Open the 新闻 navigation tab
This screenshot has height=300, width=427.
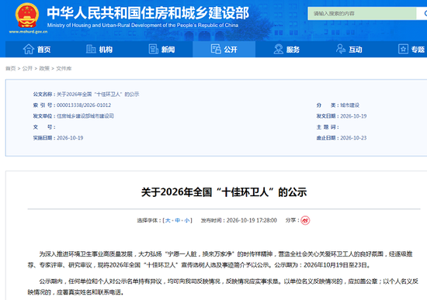(161, 50)
